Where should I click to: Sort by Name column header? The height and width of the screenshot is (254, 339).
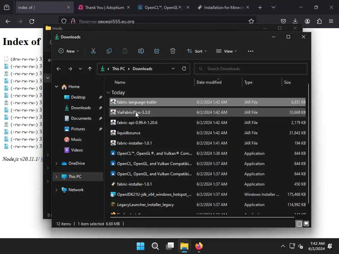[120, 82]
